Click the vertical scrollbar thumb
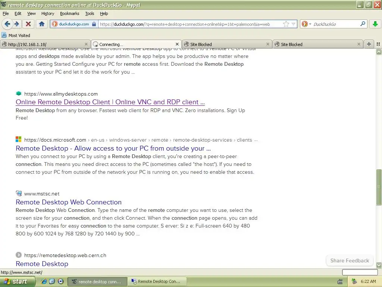The height and width of the screenshot is (287, 382). 379,187
